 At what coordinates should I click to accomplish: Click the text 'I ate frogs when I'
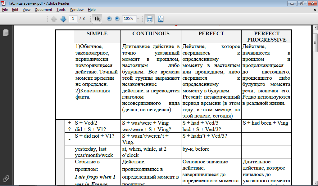click(x=95, y=177)
